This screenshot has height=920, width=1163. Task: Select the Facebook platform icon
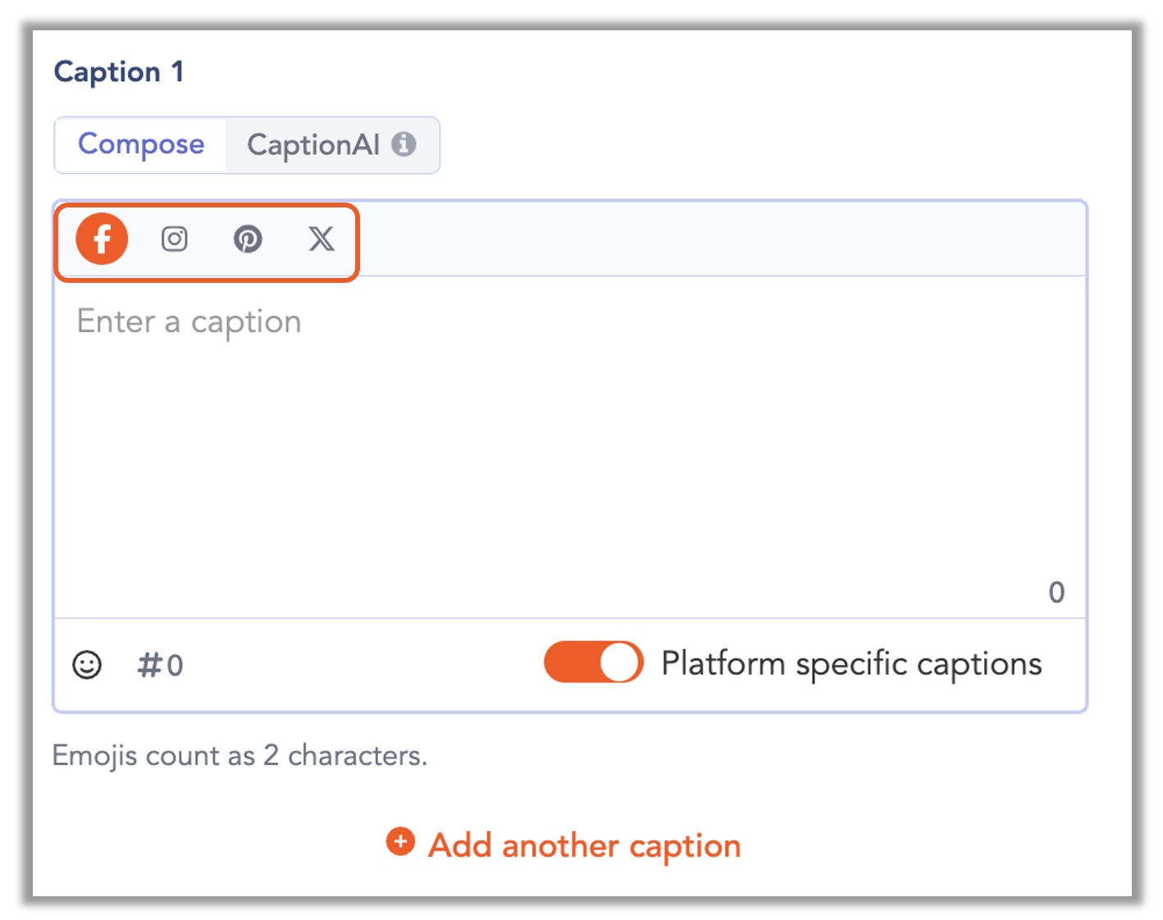[102, 239]
